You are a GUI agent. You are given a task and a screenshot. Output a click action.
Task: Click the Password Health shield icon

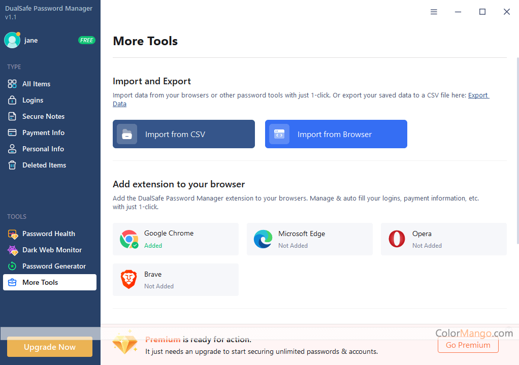[x=13, y=234]
